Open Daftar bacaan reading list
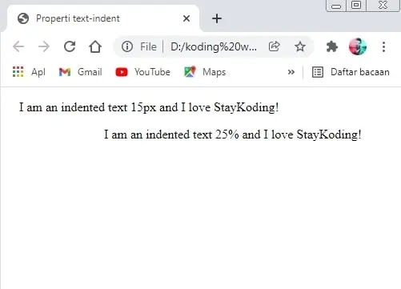 pyautogui.click(x=351, y=72)
